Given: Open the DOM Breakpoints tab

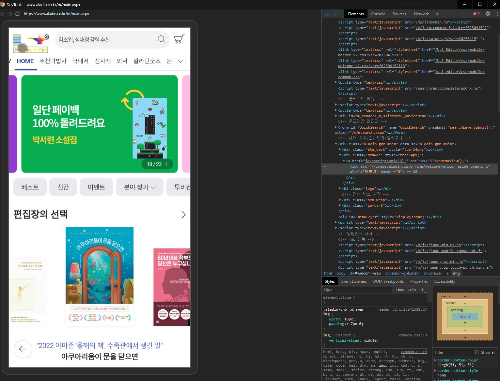Looking at the screenshot, I should coord(388,281).
